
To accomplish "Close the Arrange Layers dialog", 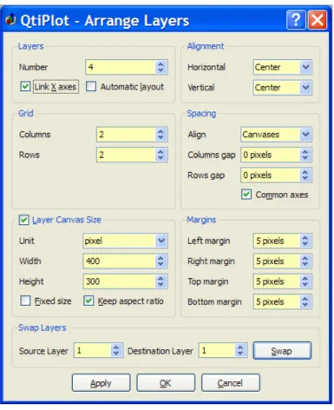I will pos(318,20).
